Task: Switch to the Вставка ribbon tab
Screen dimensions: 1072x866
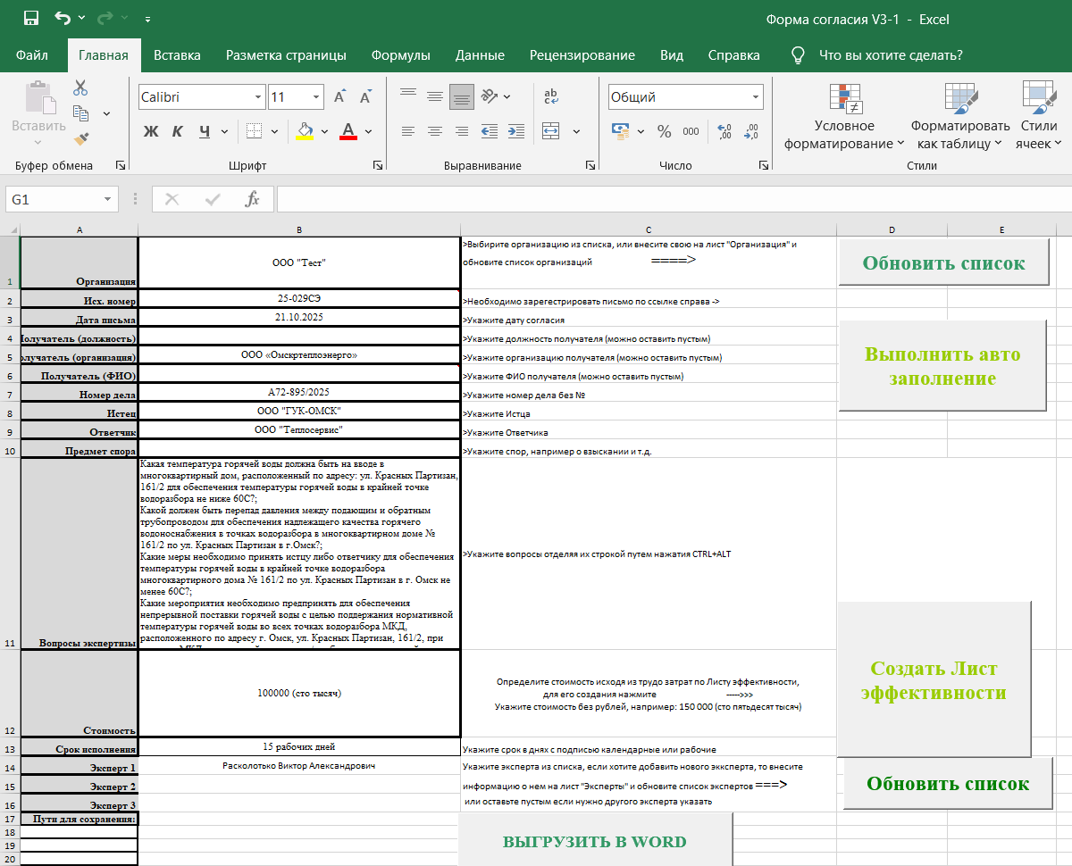Action: 177,55
